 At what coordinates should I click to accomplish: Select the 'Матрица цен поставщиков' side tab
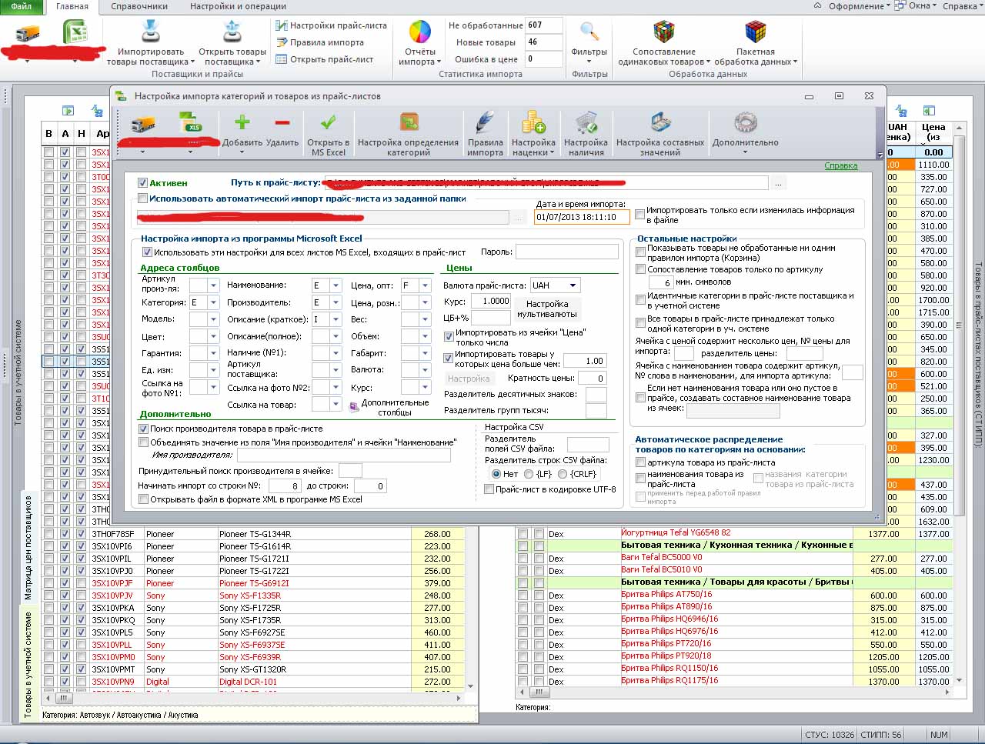click(28, 548)
